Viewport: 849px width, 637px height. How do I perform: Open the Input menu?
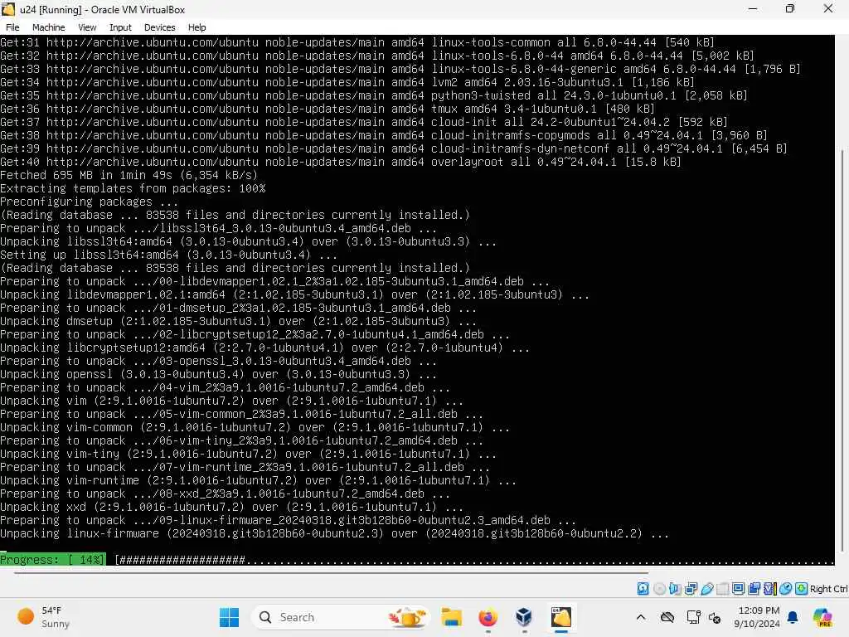tap(120, 27)
